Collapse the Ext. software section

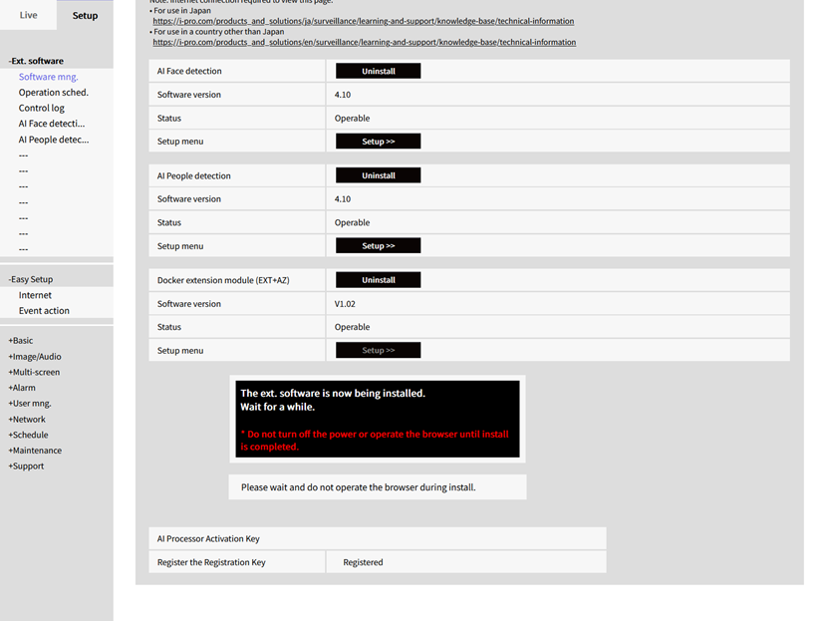[36, 61]
